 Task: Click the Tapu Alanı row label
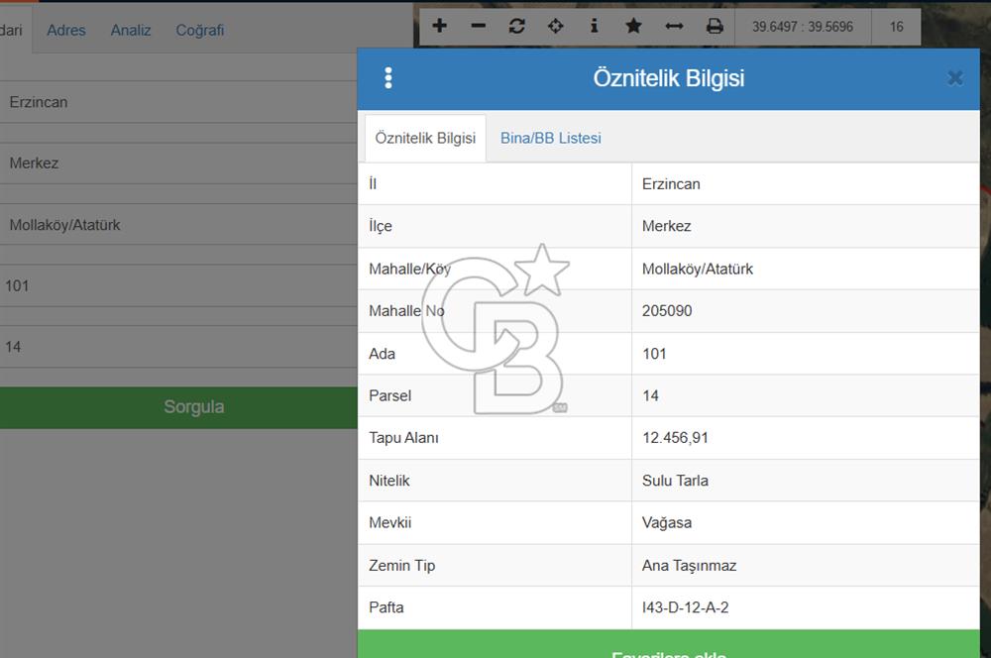pos(404,438)
